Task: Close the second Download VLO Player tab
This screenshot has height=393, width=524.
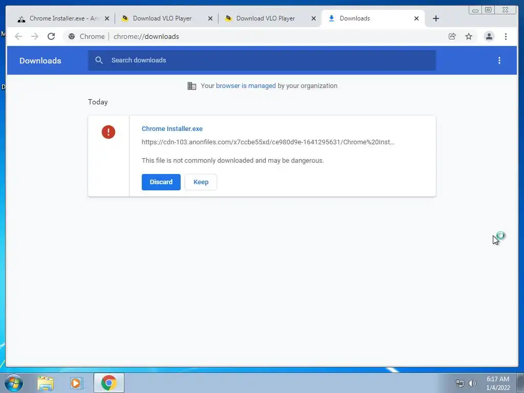Action: coord(314,18)
